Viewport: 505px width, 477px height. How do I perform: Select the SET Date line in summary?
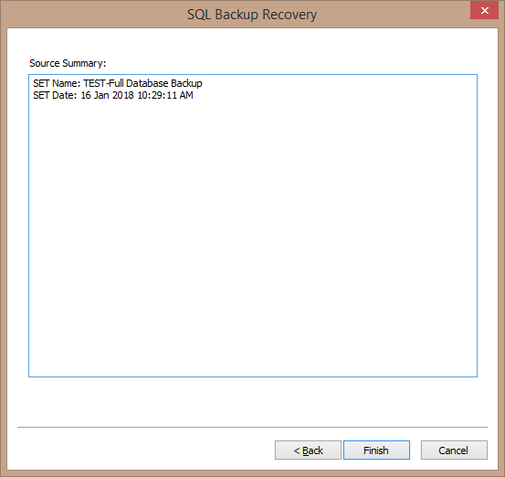click(x=113, y=95)
